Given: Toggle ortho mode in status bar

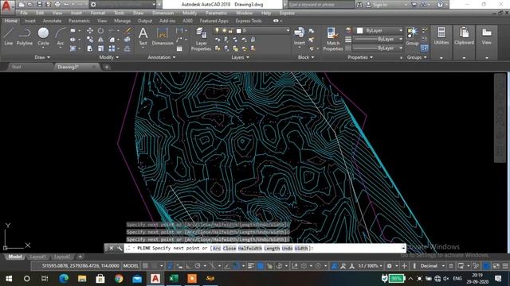Looking at the screenshot, I should [x=189, y=266].
